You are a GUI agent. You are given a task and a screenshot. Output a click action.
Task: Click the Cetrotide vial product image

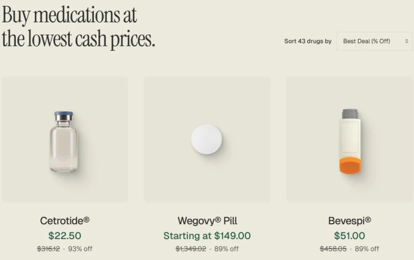[x=64, y=142]
